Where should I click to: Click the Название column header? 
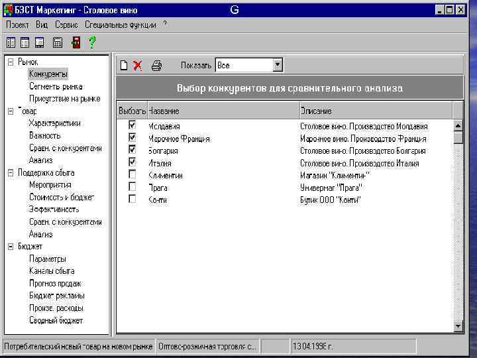pos(224,111)
